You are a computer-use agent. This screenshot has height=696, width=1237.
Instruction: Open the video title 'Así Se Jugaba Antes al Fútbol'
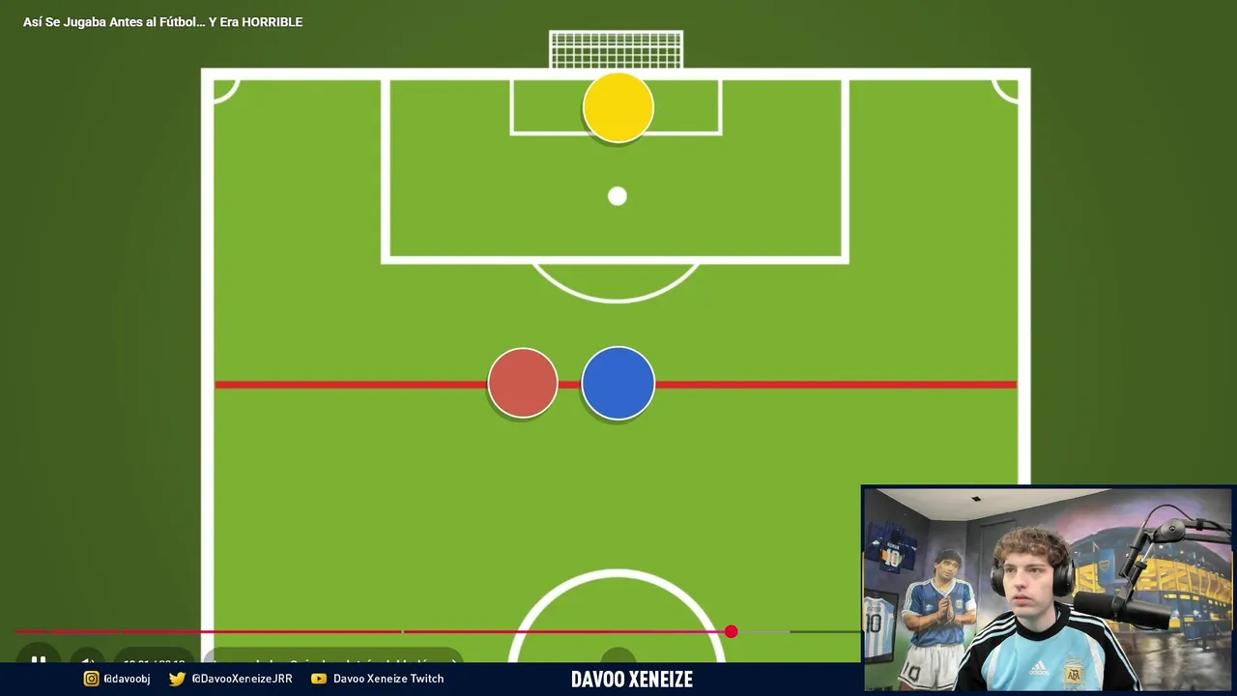pyautogui.click(x=162, y=21)
